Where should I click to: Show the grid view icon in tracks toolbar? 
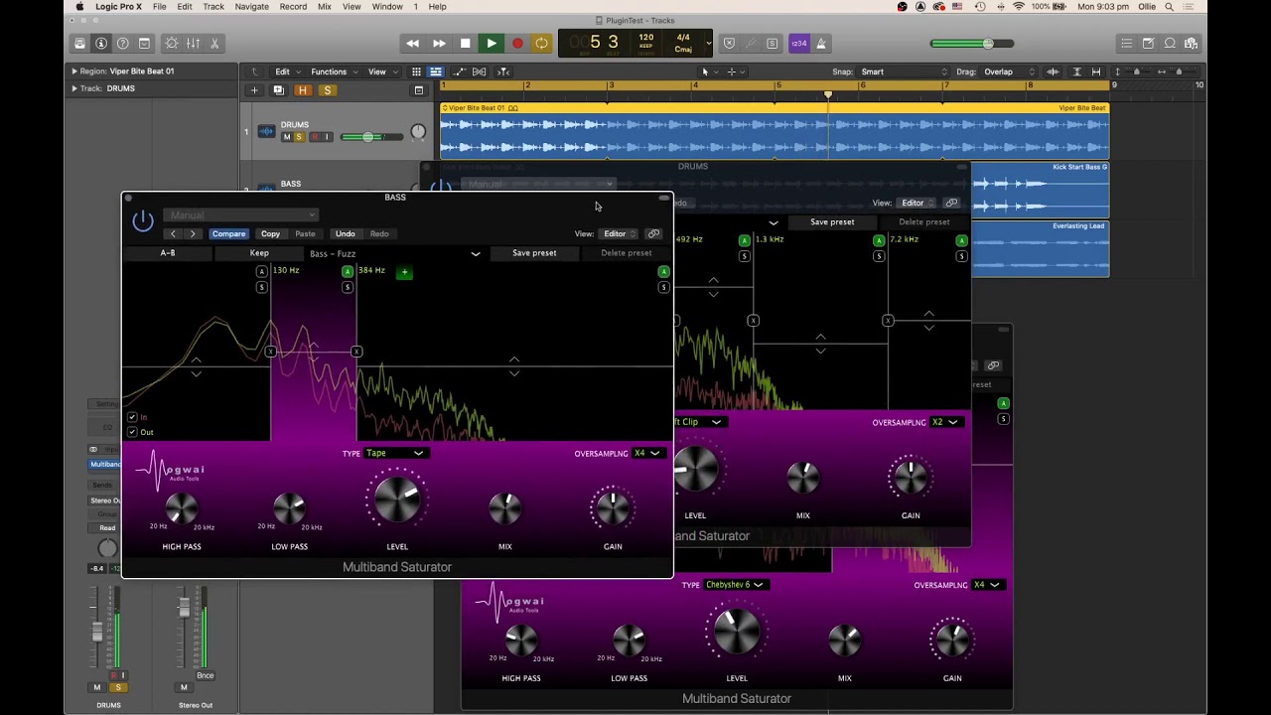pos(417,71)
